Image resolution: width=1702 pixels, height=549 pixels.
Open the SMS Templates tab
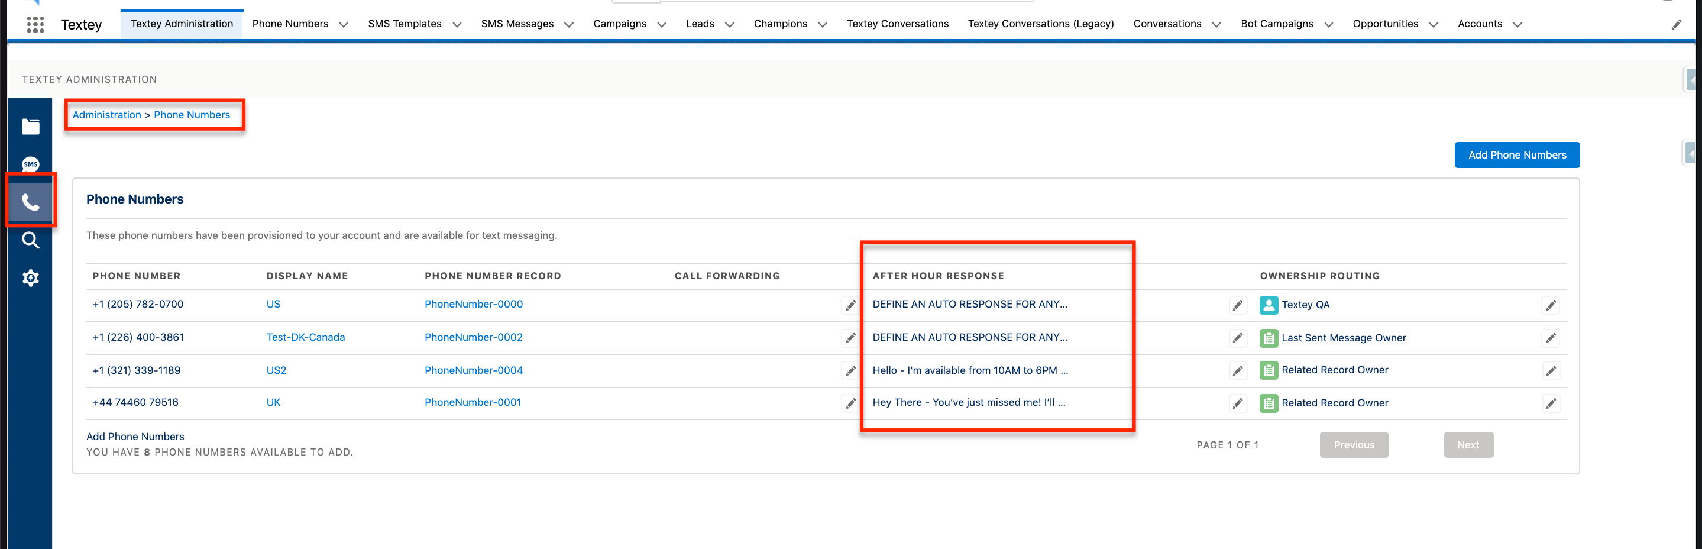tap(405, 24)
